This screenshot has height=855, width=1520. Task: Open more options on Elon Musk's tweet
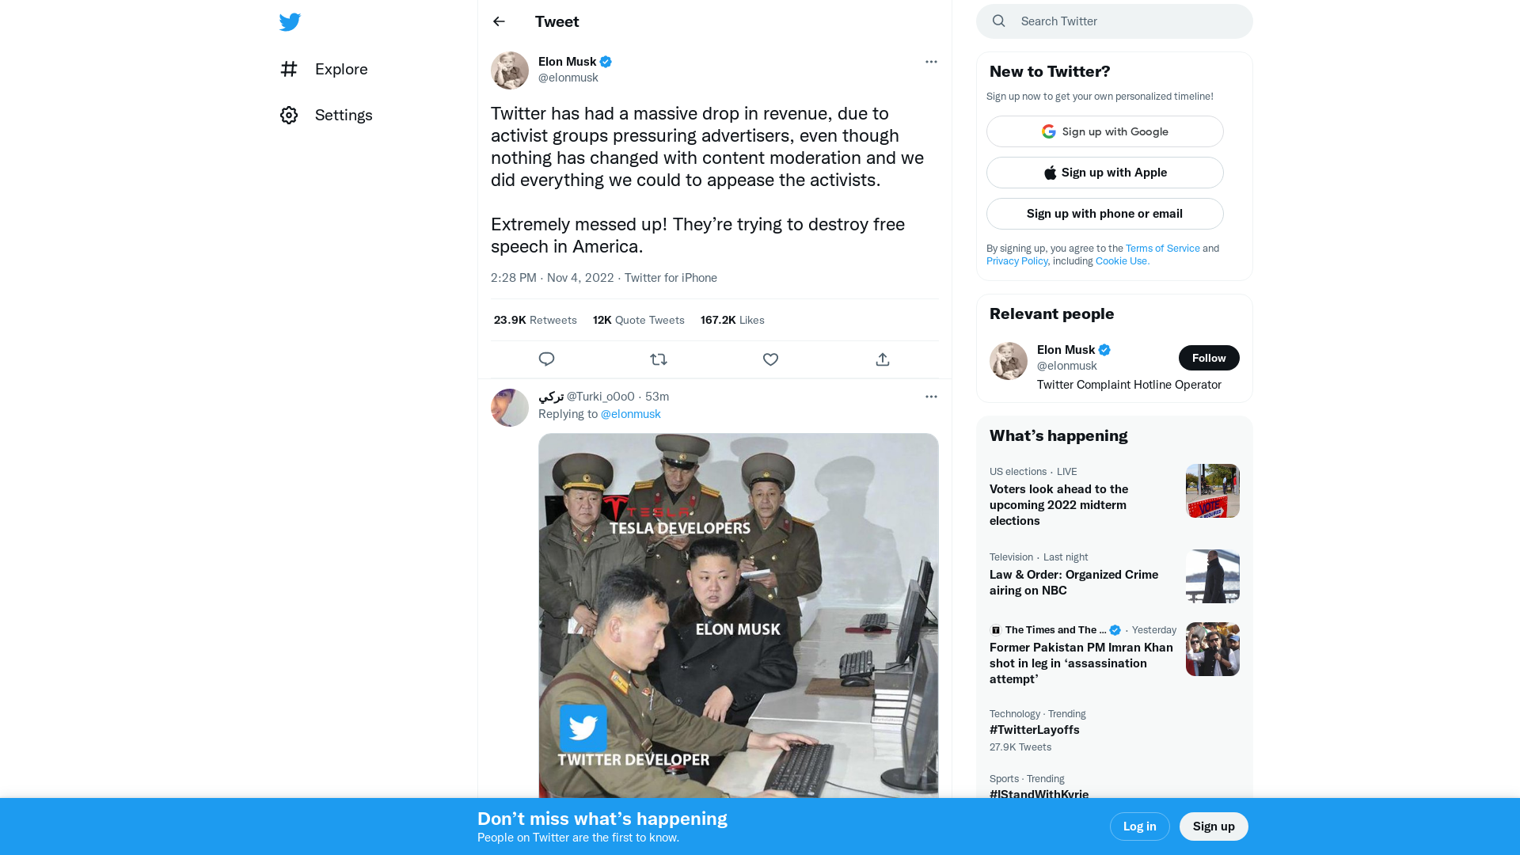pos(931,62)
